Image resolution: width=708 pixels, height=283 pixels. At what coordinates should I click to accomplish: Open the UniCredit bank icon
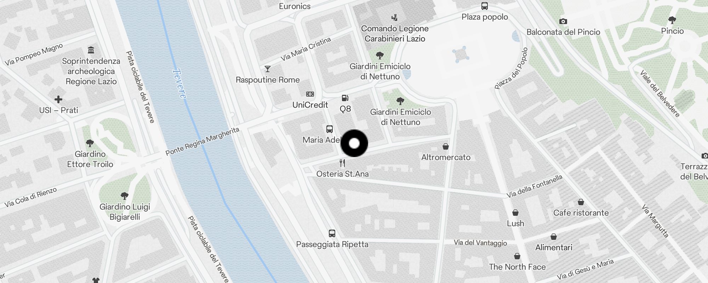[310, 94]
